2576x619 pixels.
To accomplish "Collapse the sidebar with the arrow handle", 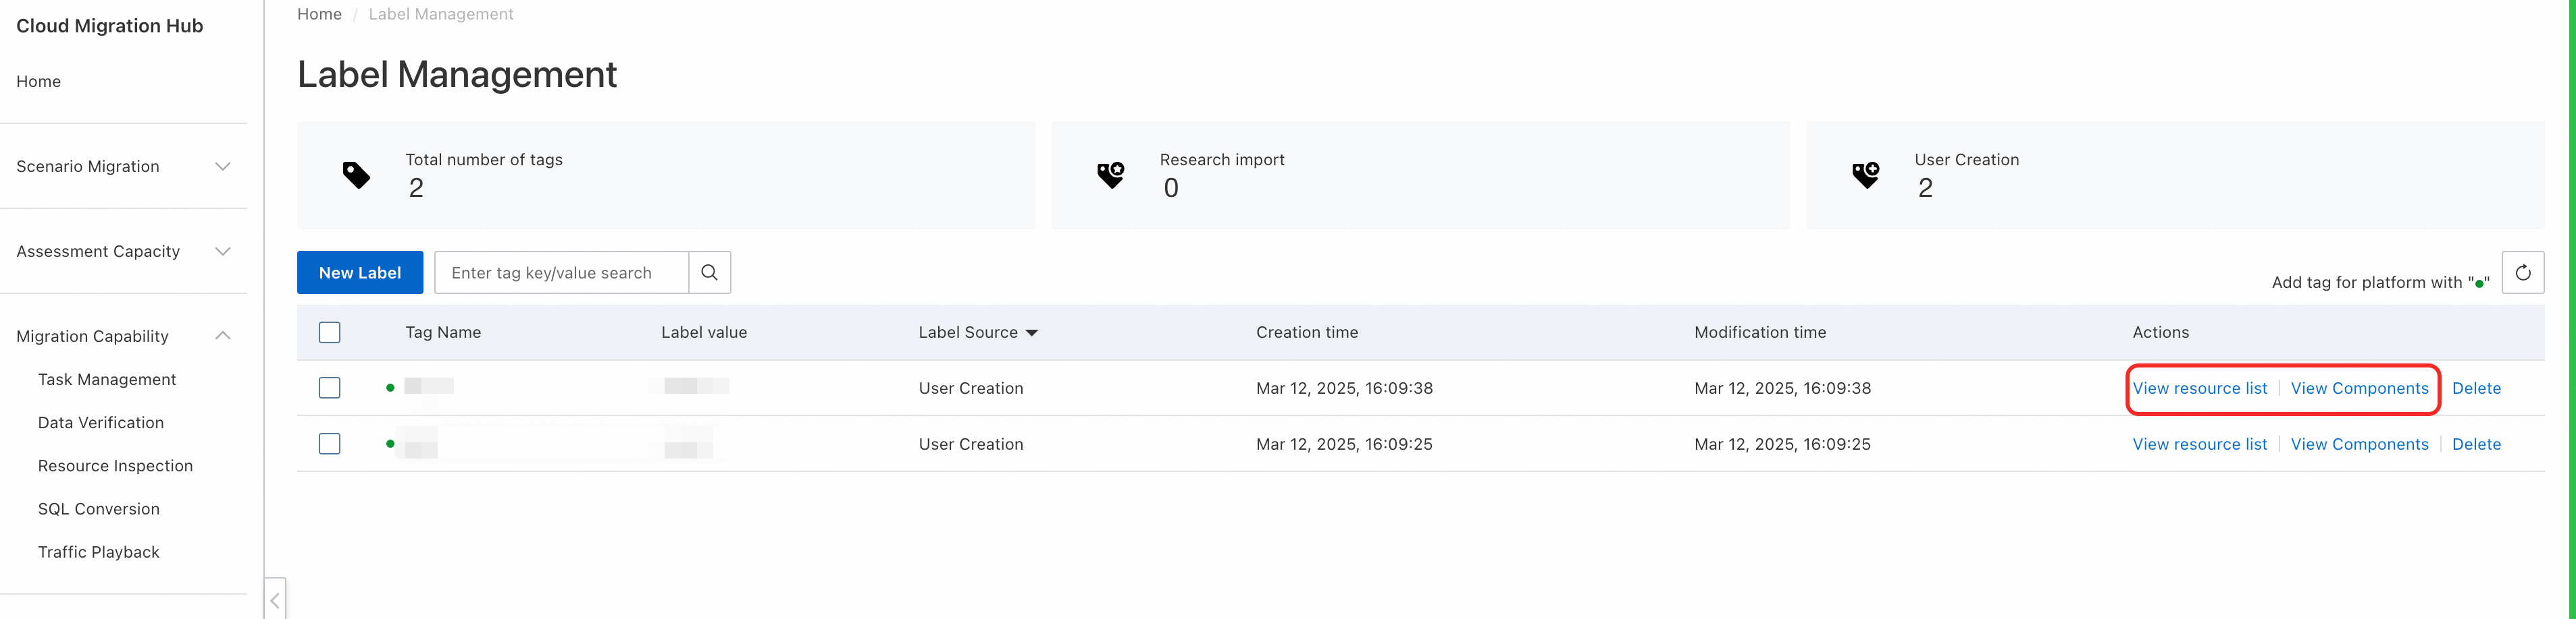I will pyautogui.click(x=275, y=600).
